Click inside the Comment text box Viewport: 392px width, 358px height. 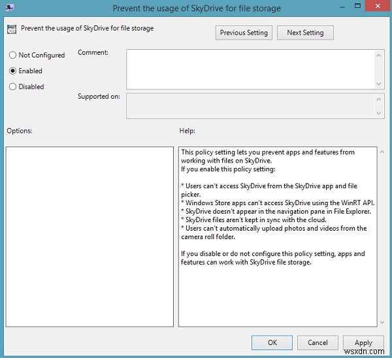pos(250,69)
